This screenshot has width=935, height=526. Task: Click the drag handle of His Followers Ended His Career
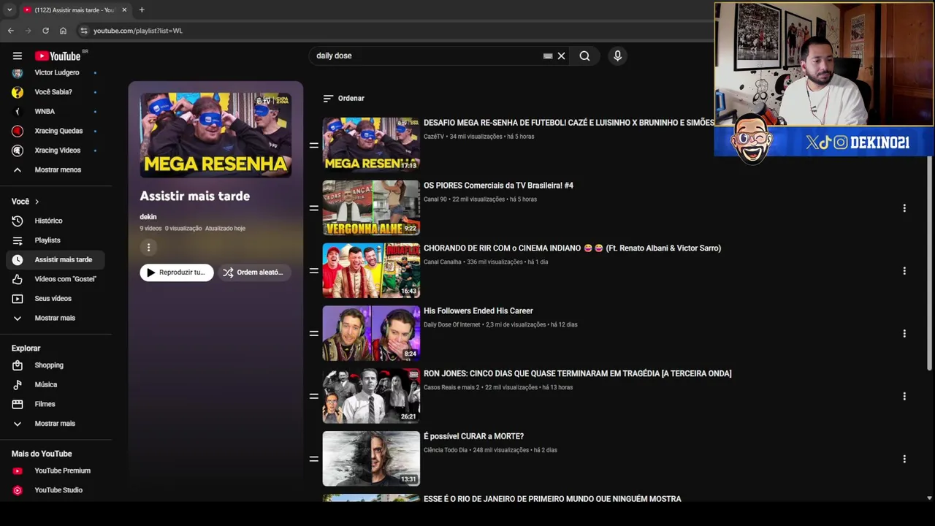313,334
